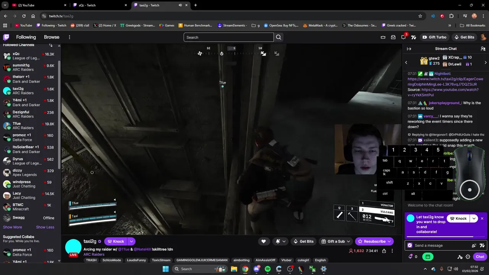Viewport: 489px width, 275px height.
Task: Open summit1g channel in the followed list
Action: click(x=30, y=68)
